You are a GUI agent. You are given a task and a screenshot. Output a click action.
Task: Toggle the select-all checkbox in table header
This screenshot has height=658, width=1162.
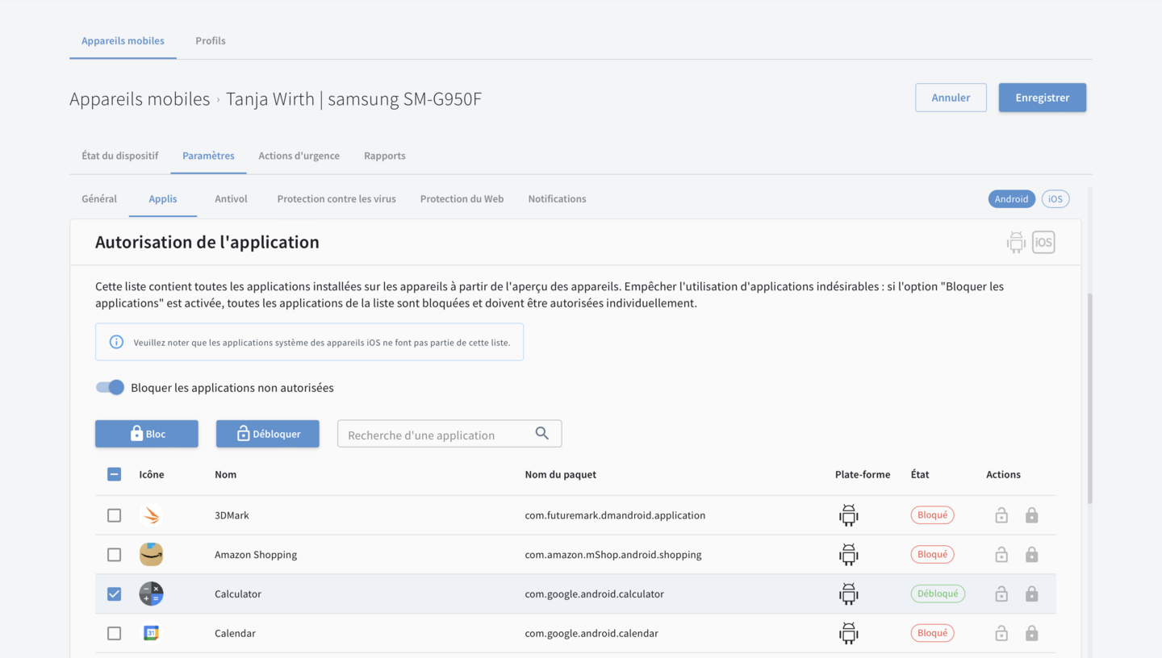115,475
